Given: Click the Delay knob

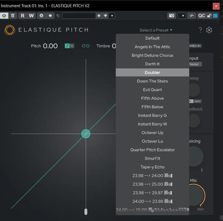Looking at the screenshot, I should 194,90.
